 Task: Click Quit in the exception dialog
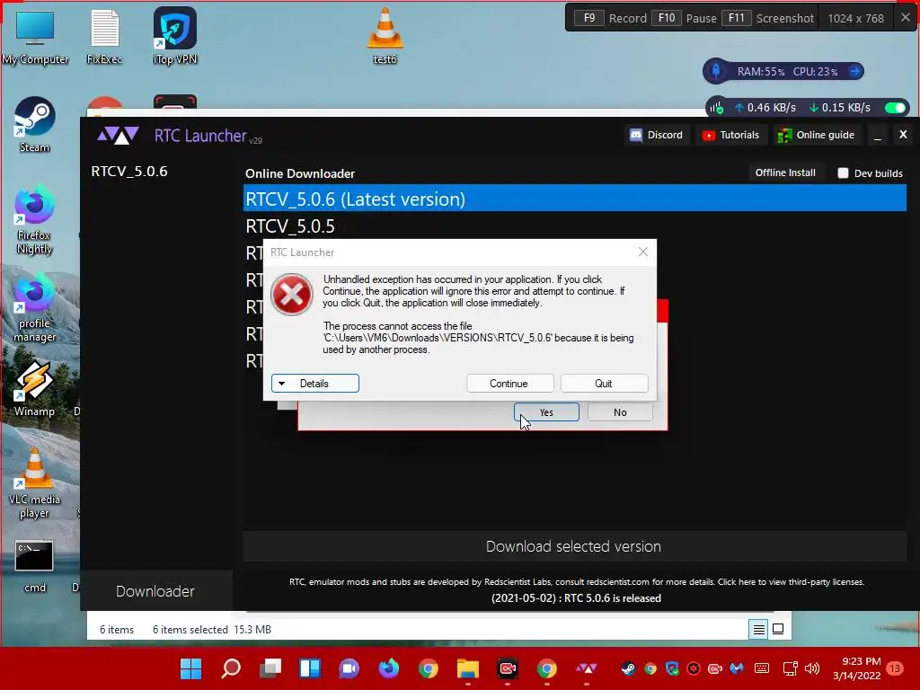(x=604, y=383)
